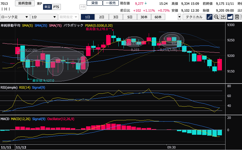The image size is (242, 150).
Task: Click the 貸借 button
Action: click(94, 3)
